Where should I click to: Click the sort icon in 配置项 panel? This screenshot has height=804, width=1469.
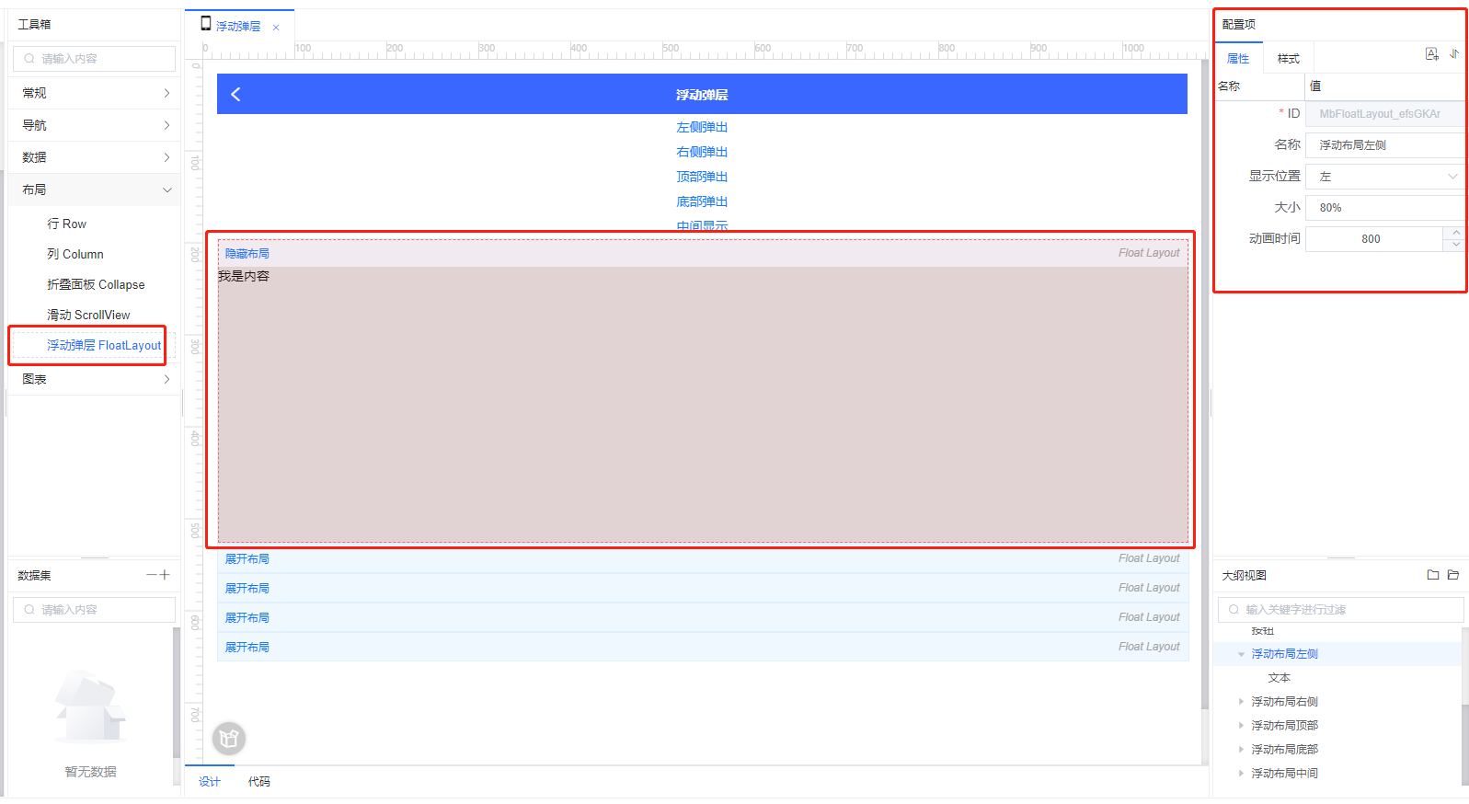[1454, 54]
